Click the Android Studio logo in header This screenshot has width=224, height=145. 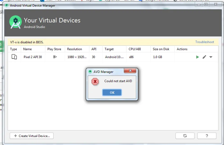pos(16,22)
